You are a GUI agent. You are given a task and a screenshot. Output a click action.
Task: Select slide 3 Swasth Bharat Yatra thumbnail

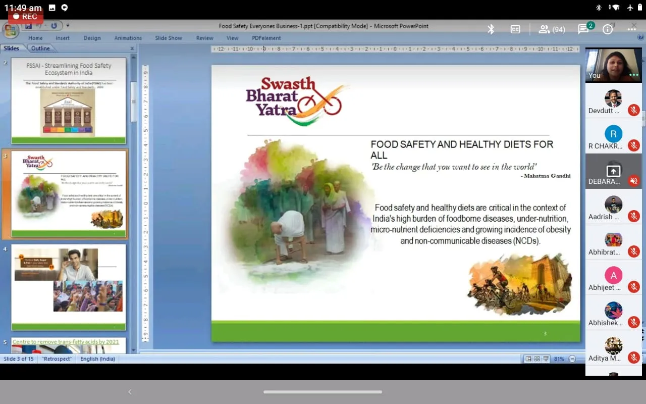(69, 194)
